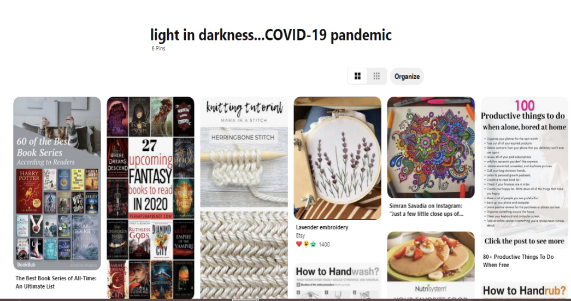This screenshot has height=301, width=571.
Task: Click the board title light in darkness
Action: [x=271, y=36]
